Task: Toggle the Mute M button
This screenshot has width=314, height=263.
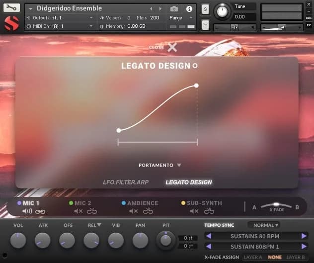Action: (205, 25)
